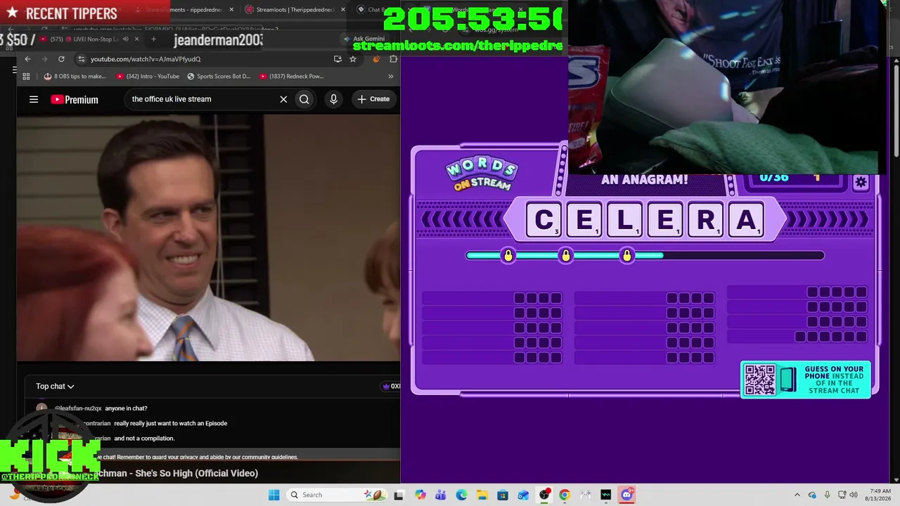Image resolution: width=900 pixels, height=506 pixels.
Task: Open the '(1837) Redneck Pow...' bookmark
Action: [x=291, y=76]
